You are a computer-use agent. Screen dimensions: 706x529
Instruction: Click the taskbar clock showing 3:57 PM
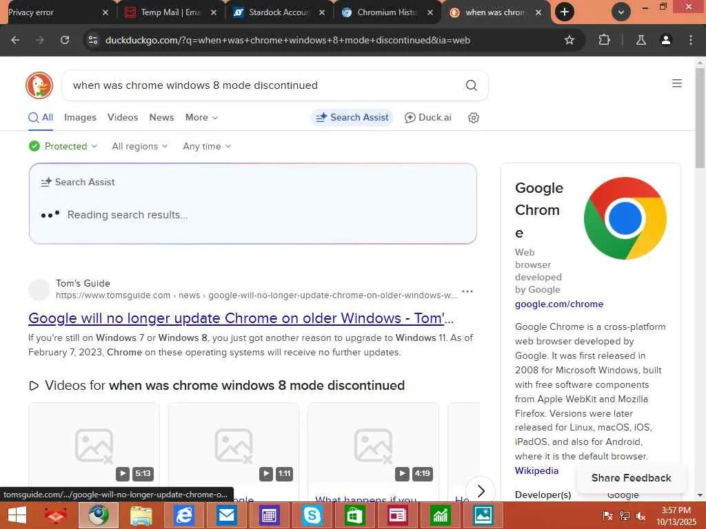click(x=676, y=516)
